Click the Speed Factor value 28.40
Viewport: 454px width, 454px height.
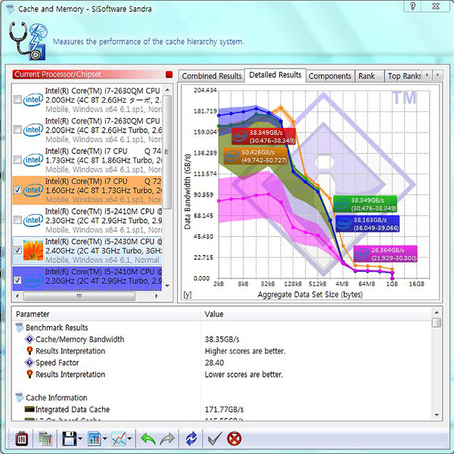(x=214, y=362)
